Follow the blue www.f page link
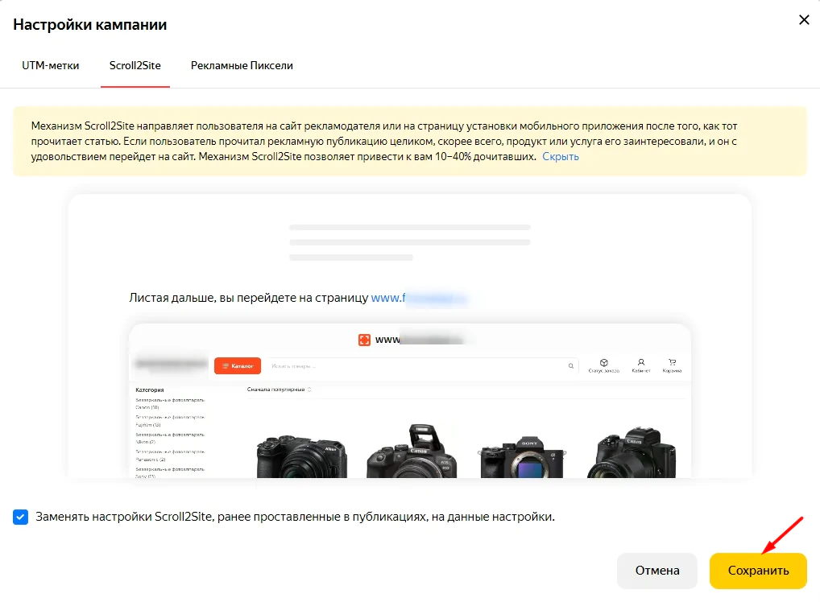Image resolution: width=820 pixels, height=602 pixels. click(x=419, y=298)
